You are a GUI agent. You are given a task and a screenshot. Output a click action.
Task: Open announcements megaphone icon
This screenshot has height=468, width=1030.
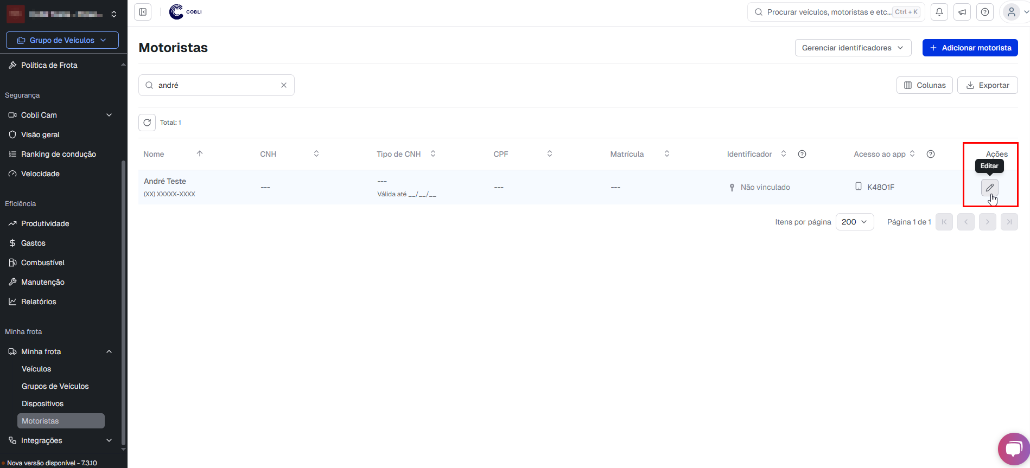962,12
